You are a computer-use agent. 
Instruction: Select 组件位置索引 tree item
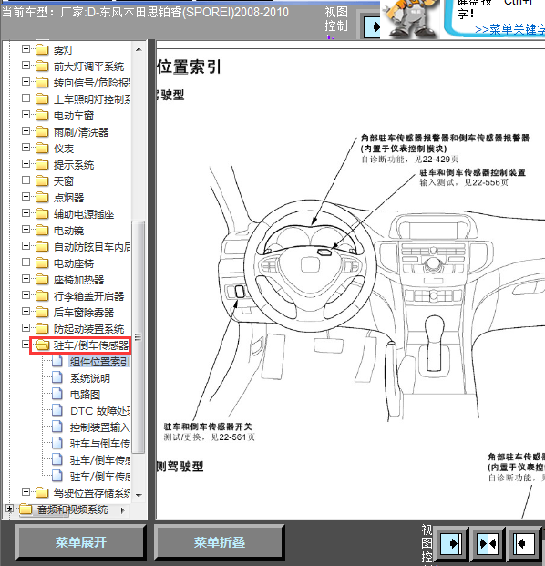tap(99, 361)
